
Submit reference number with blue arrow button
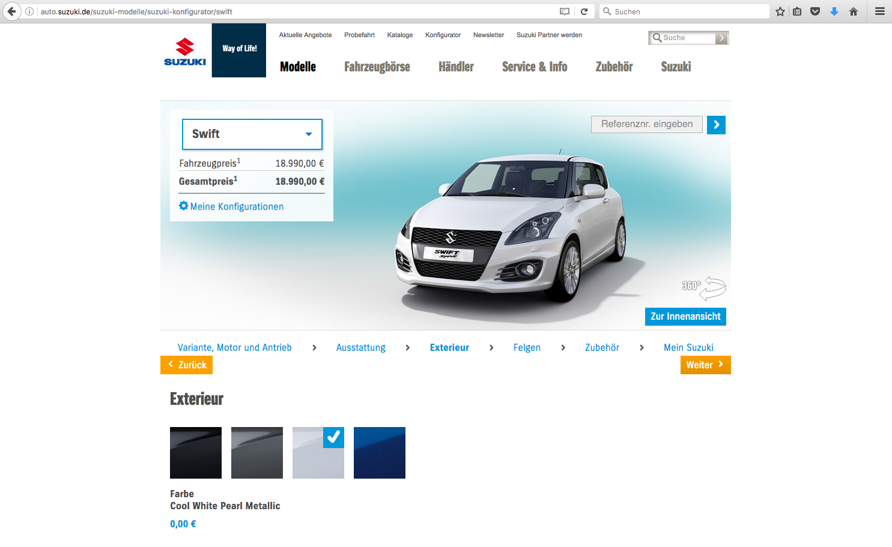point(716,125)
